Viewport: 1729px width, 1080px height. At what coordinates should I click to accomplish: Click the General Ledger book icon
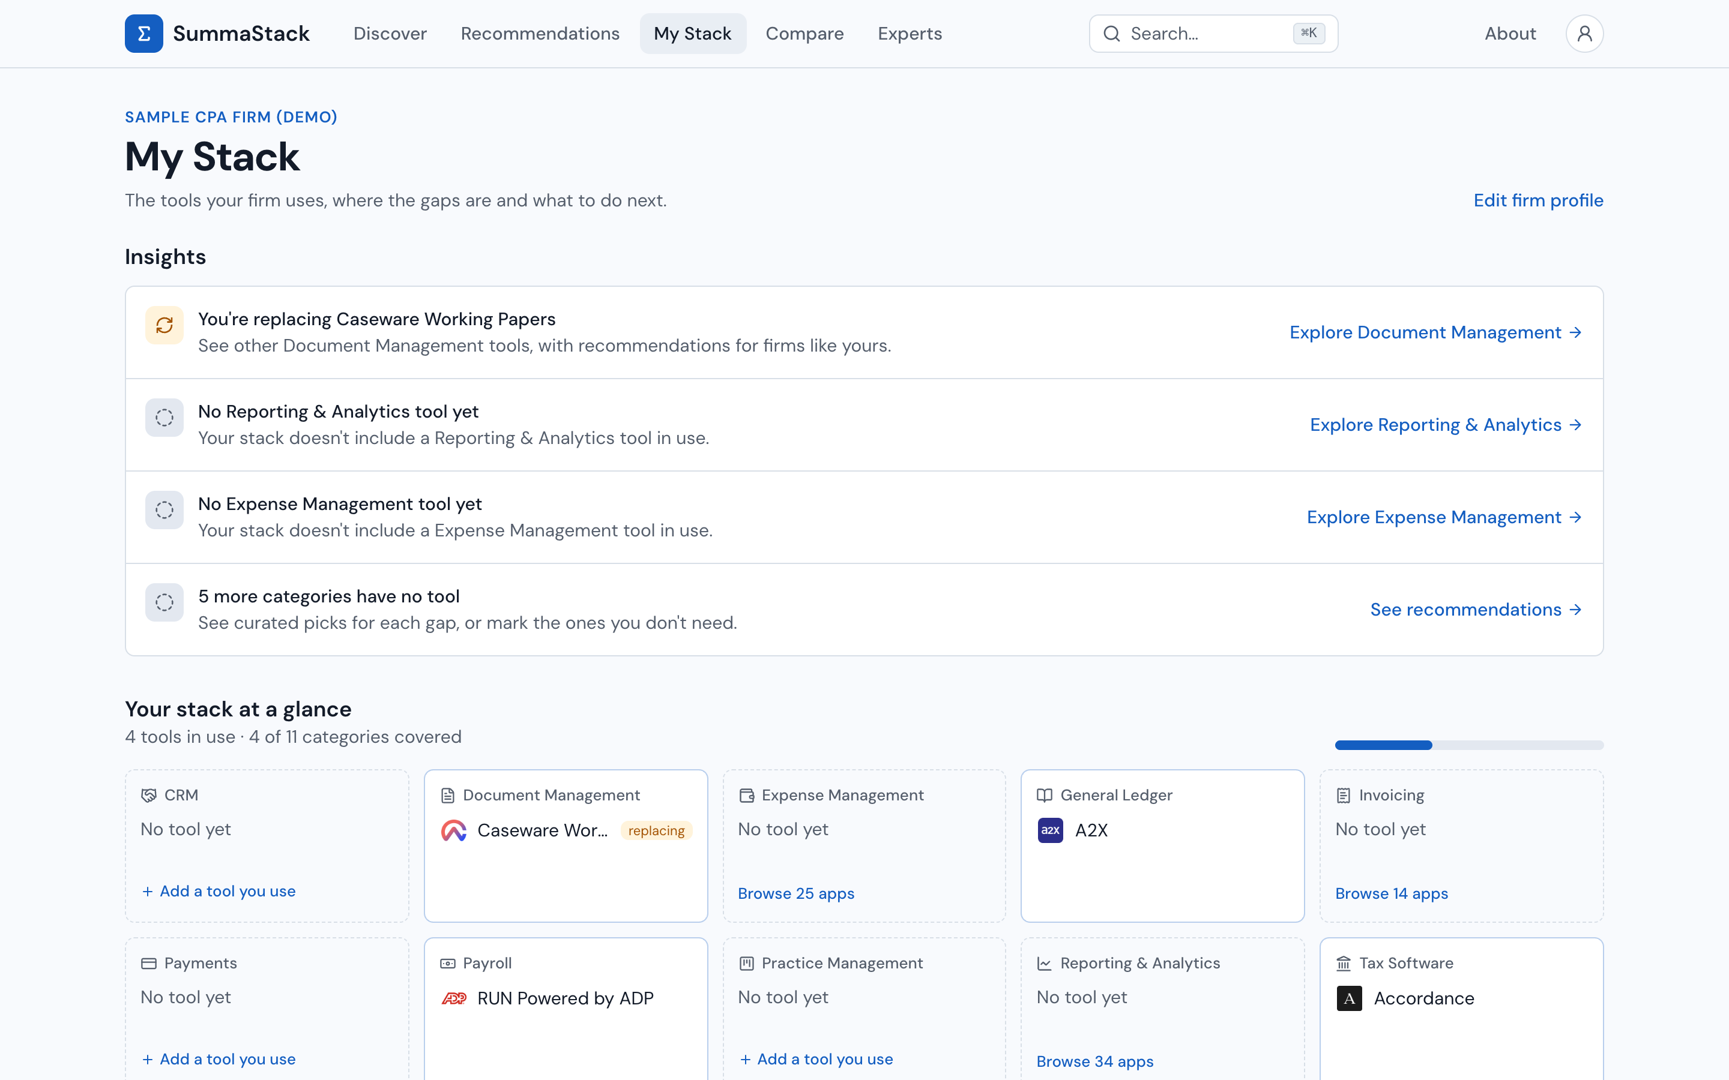pos(1045,795)
